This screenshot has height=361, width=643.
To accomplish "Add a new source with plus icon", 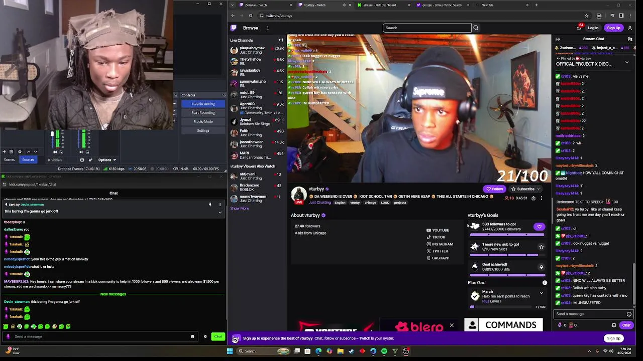I will (x=4, y=151).
